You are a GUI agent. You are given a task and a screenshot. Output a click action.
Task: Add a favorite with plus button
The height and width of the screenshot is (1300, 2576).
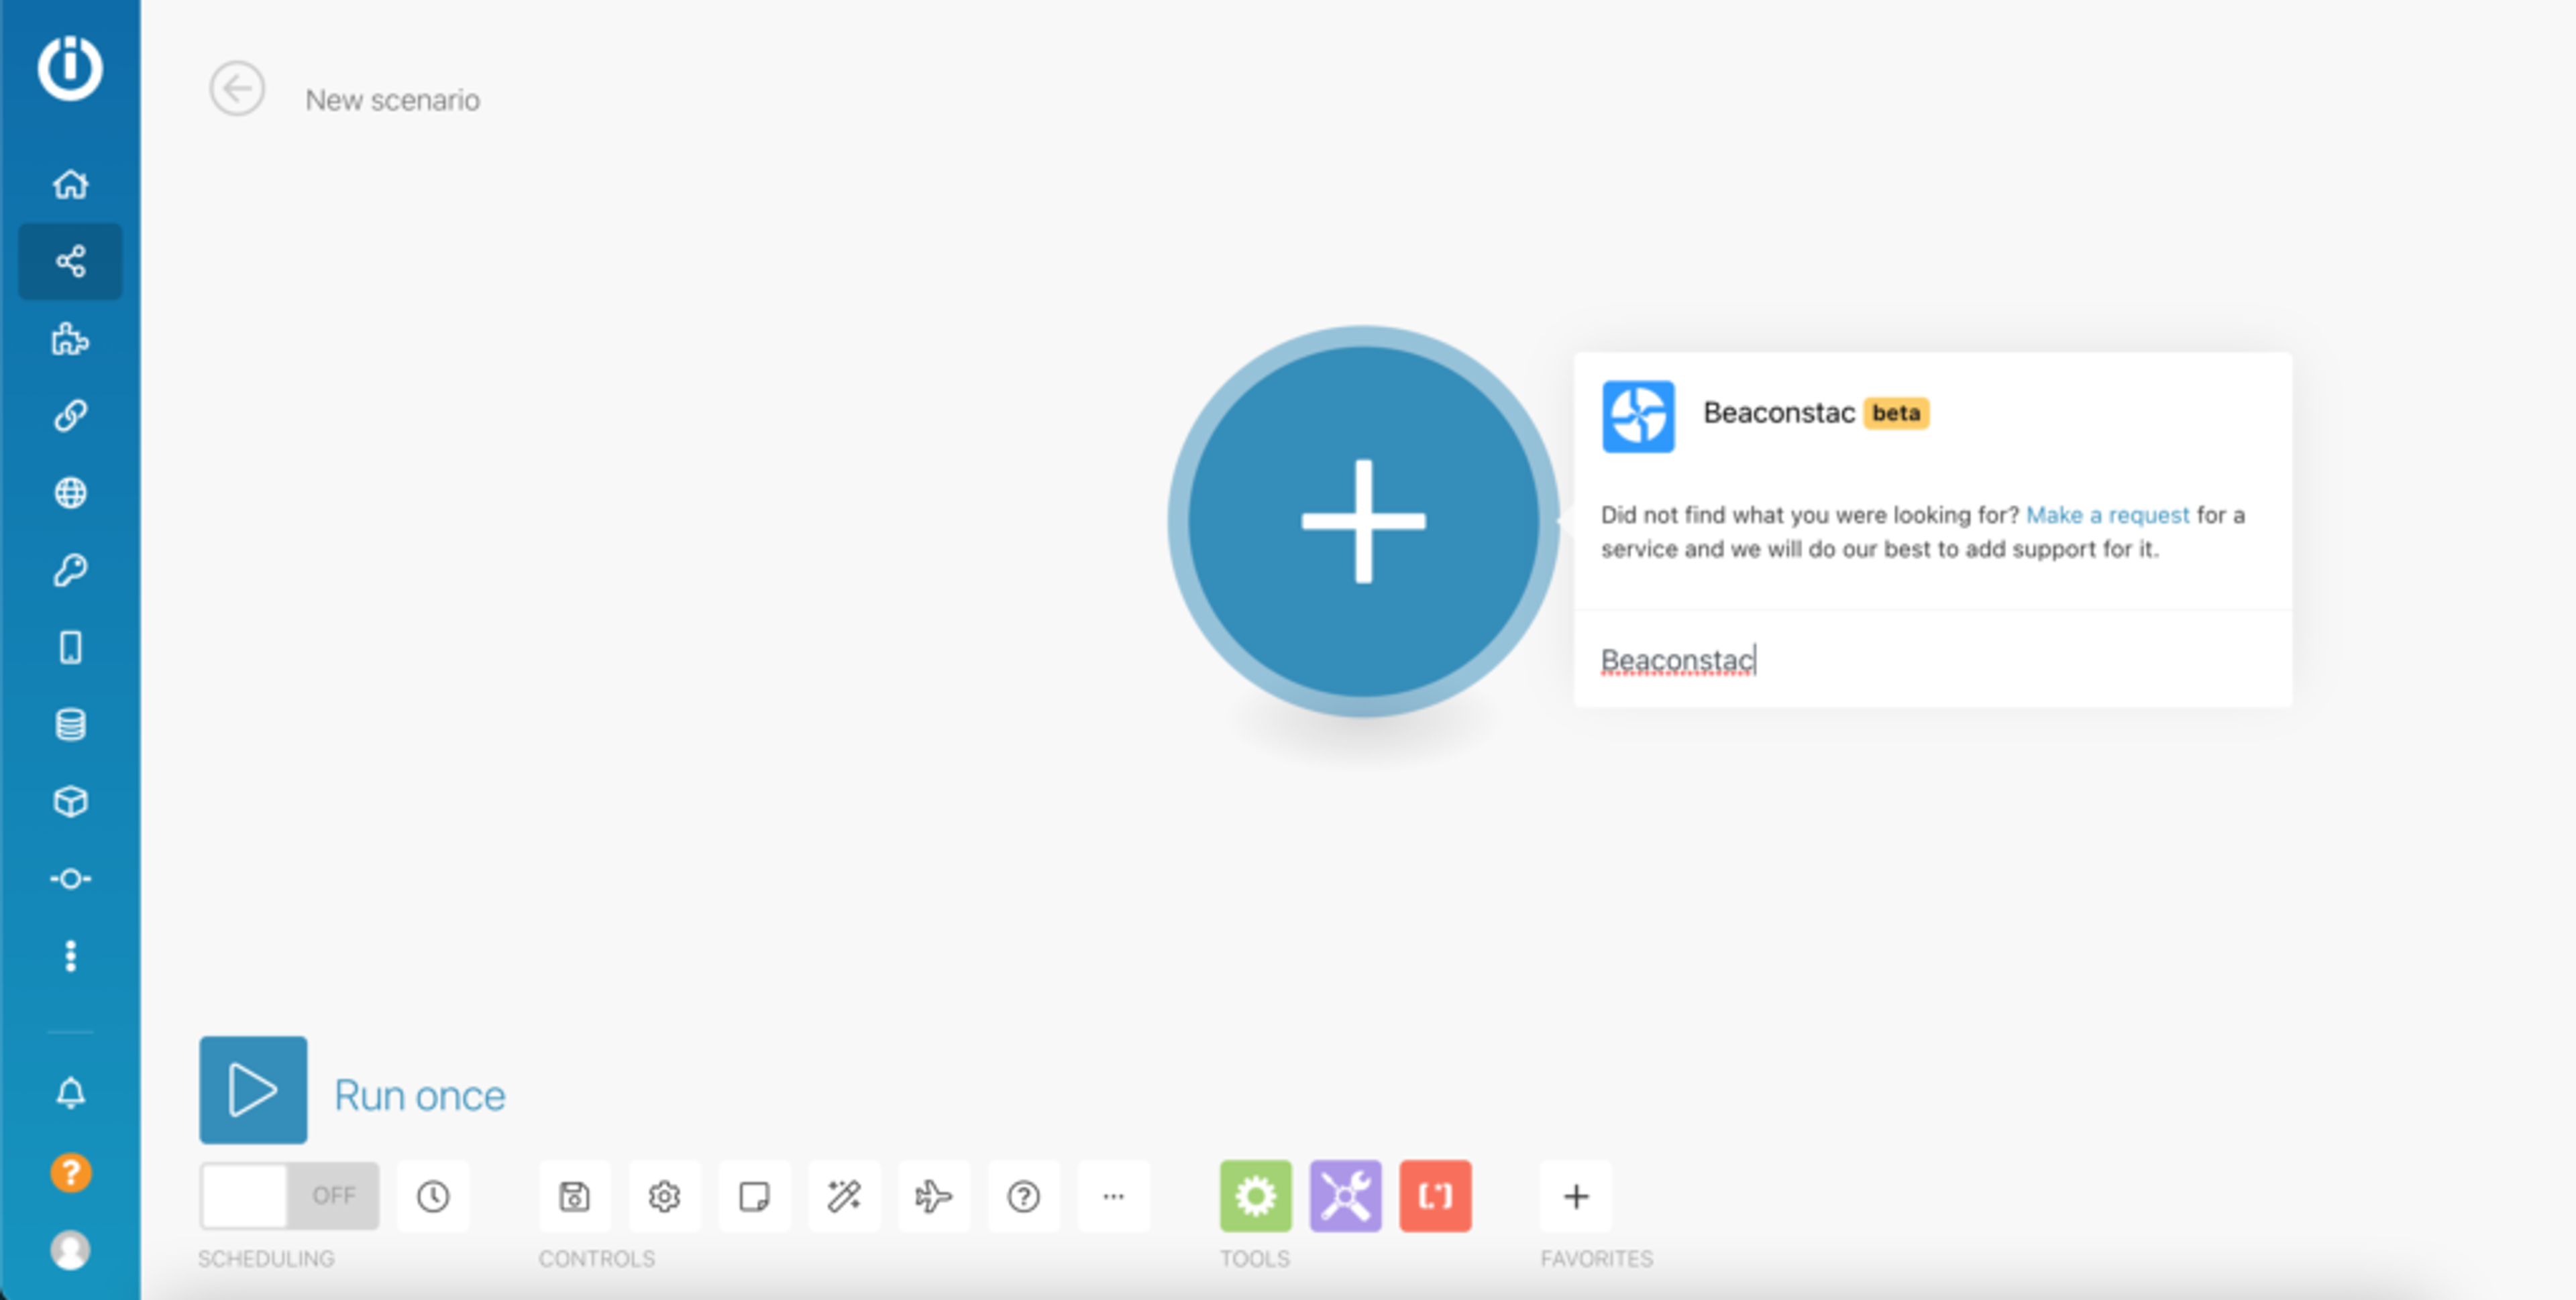click(1576, 1196)
